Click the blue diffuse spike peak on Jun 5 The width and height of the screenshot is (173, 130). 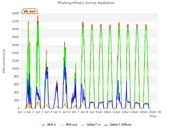(x=64, y=61)
